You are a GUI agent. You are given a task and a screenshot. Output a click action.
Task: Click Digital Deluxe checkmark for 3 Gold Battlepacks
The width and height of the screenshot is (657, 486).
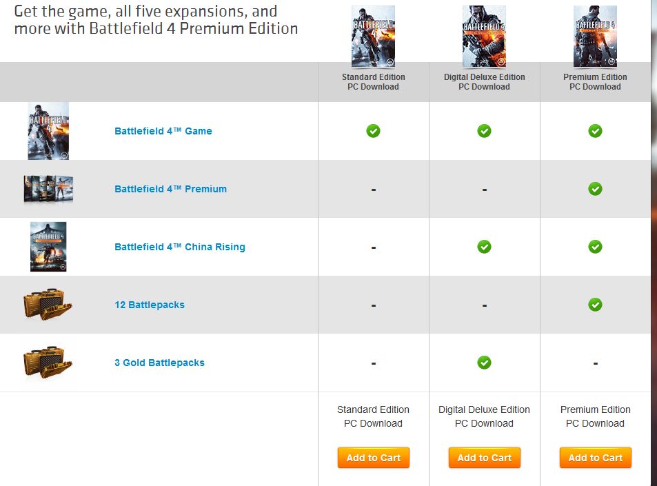pos(484,363)
